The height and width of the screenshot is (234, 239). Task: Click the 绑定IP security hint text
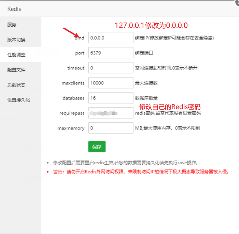[x=174, y=38]
